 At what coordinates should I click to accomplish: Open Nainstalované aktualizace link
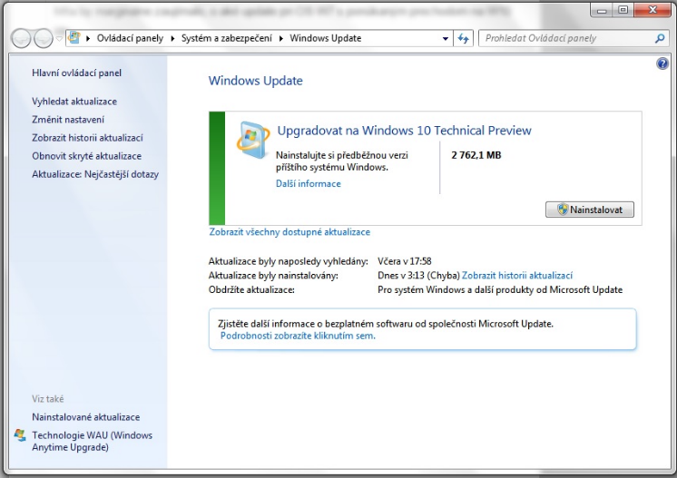[x=86, y=417]
